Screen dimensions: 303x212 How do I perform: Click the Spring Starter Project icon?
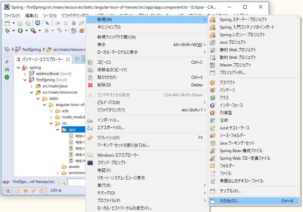pos(213,20)
